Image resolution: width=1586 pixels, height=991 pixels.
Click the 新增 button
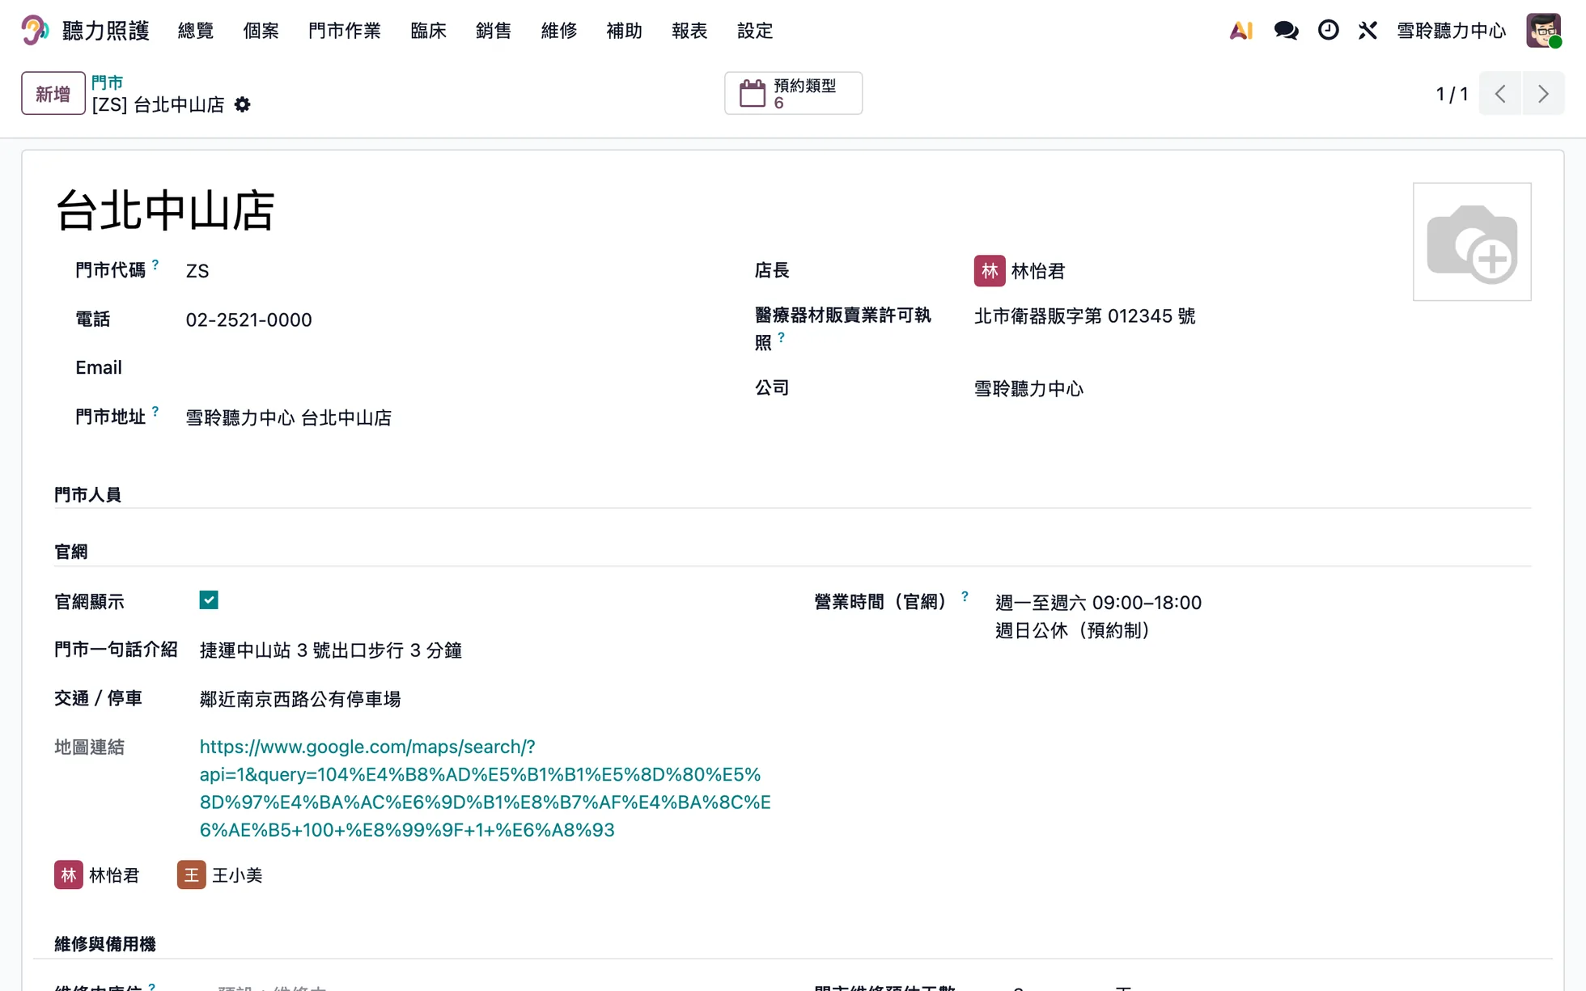(x=53, y=94)
